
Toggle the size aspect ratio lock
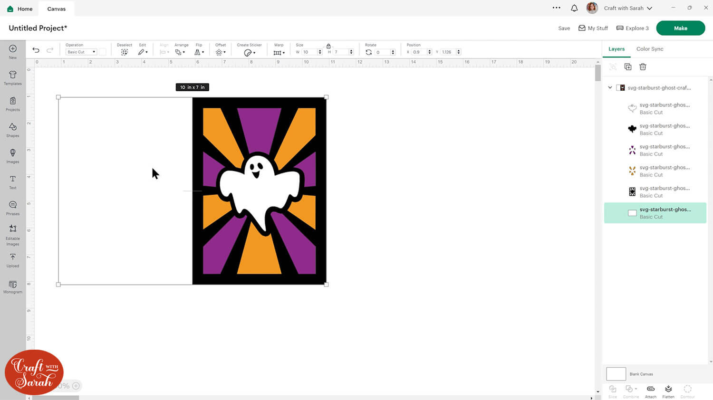tap(328, 46)
